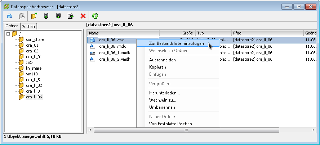Click the move file toolbar icon

click(x=71, y=16)
